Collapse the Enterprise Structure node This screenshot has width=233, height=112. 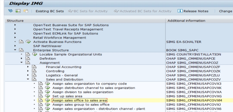point(15,50)
